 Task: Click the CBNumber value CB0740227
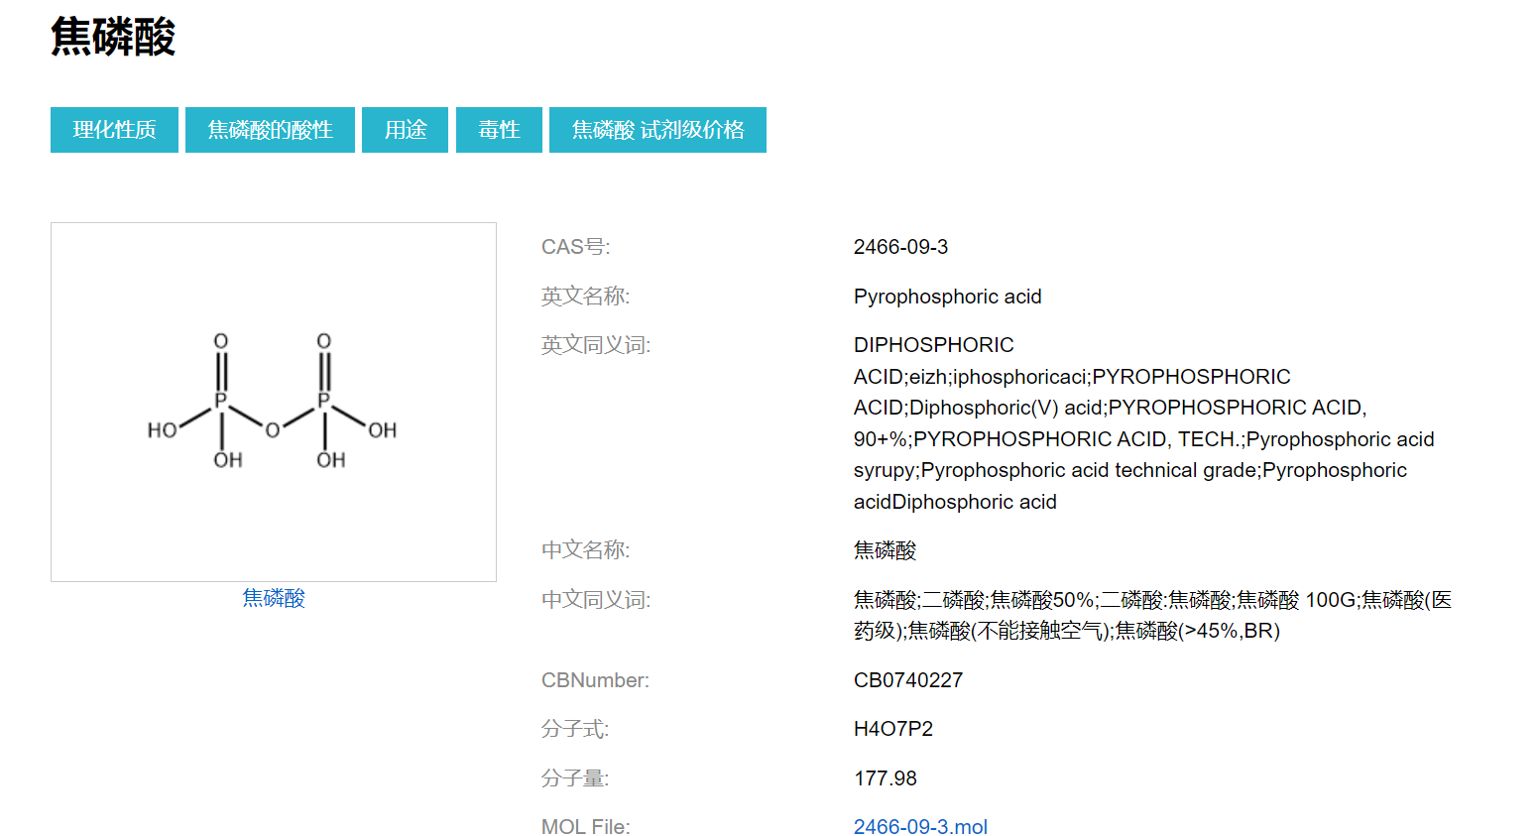pos(907,680)
